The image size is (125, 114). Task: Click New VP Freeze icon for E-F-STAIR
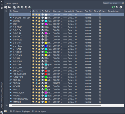(100, 61)
